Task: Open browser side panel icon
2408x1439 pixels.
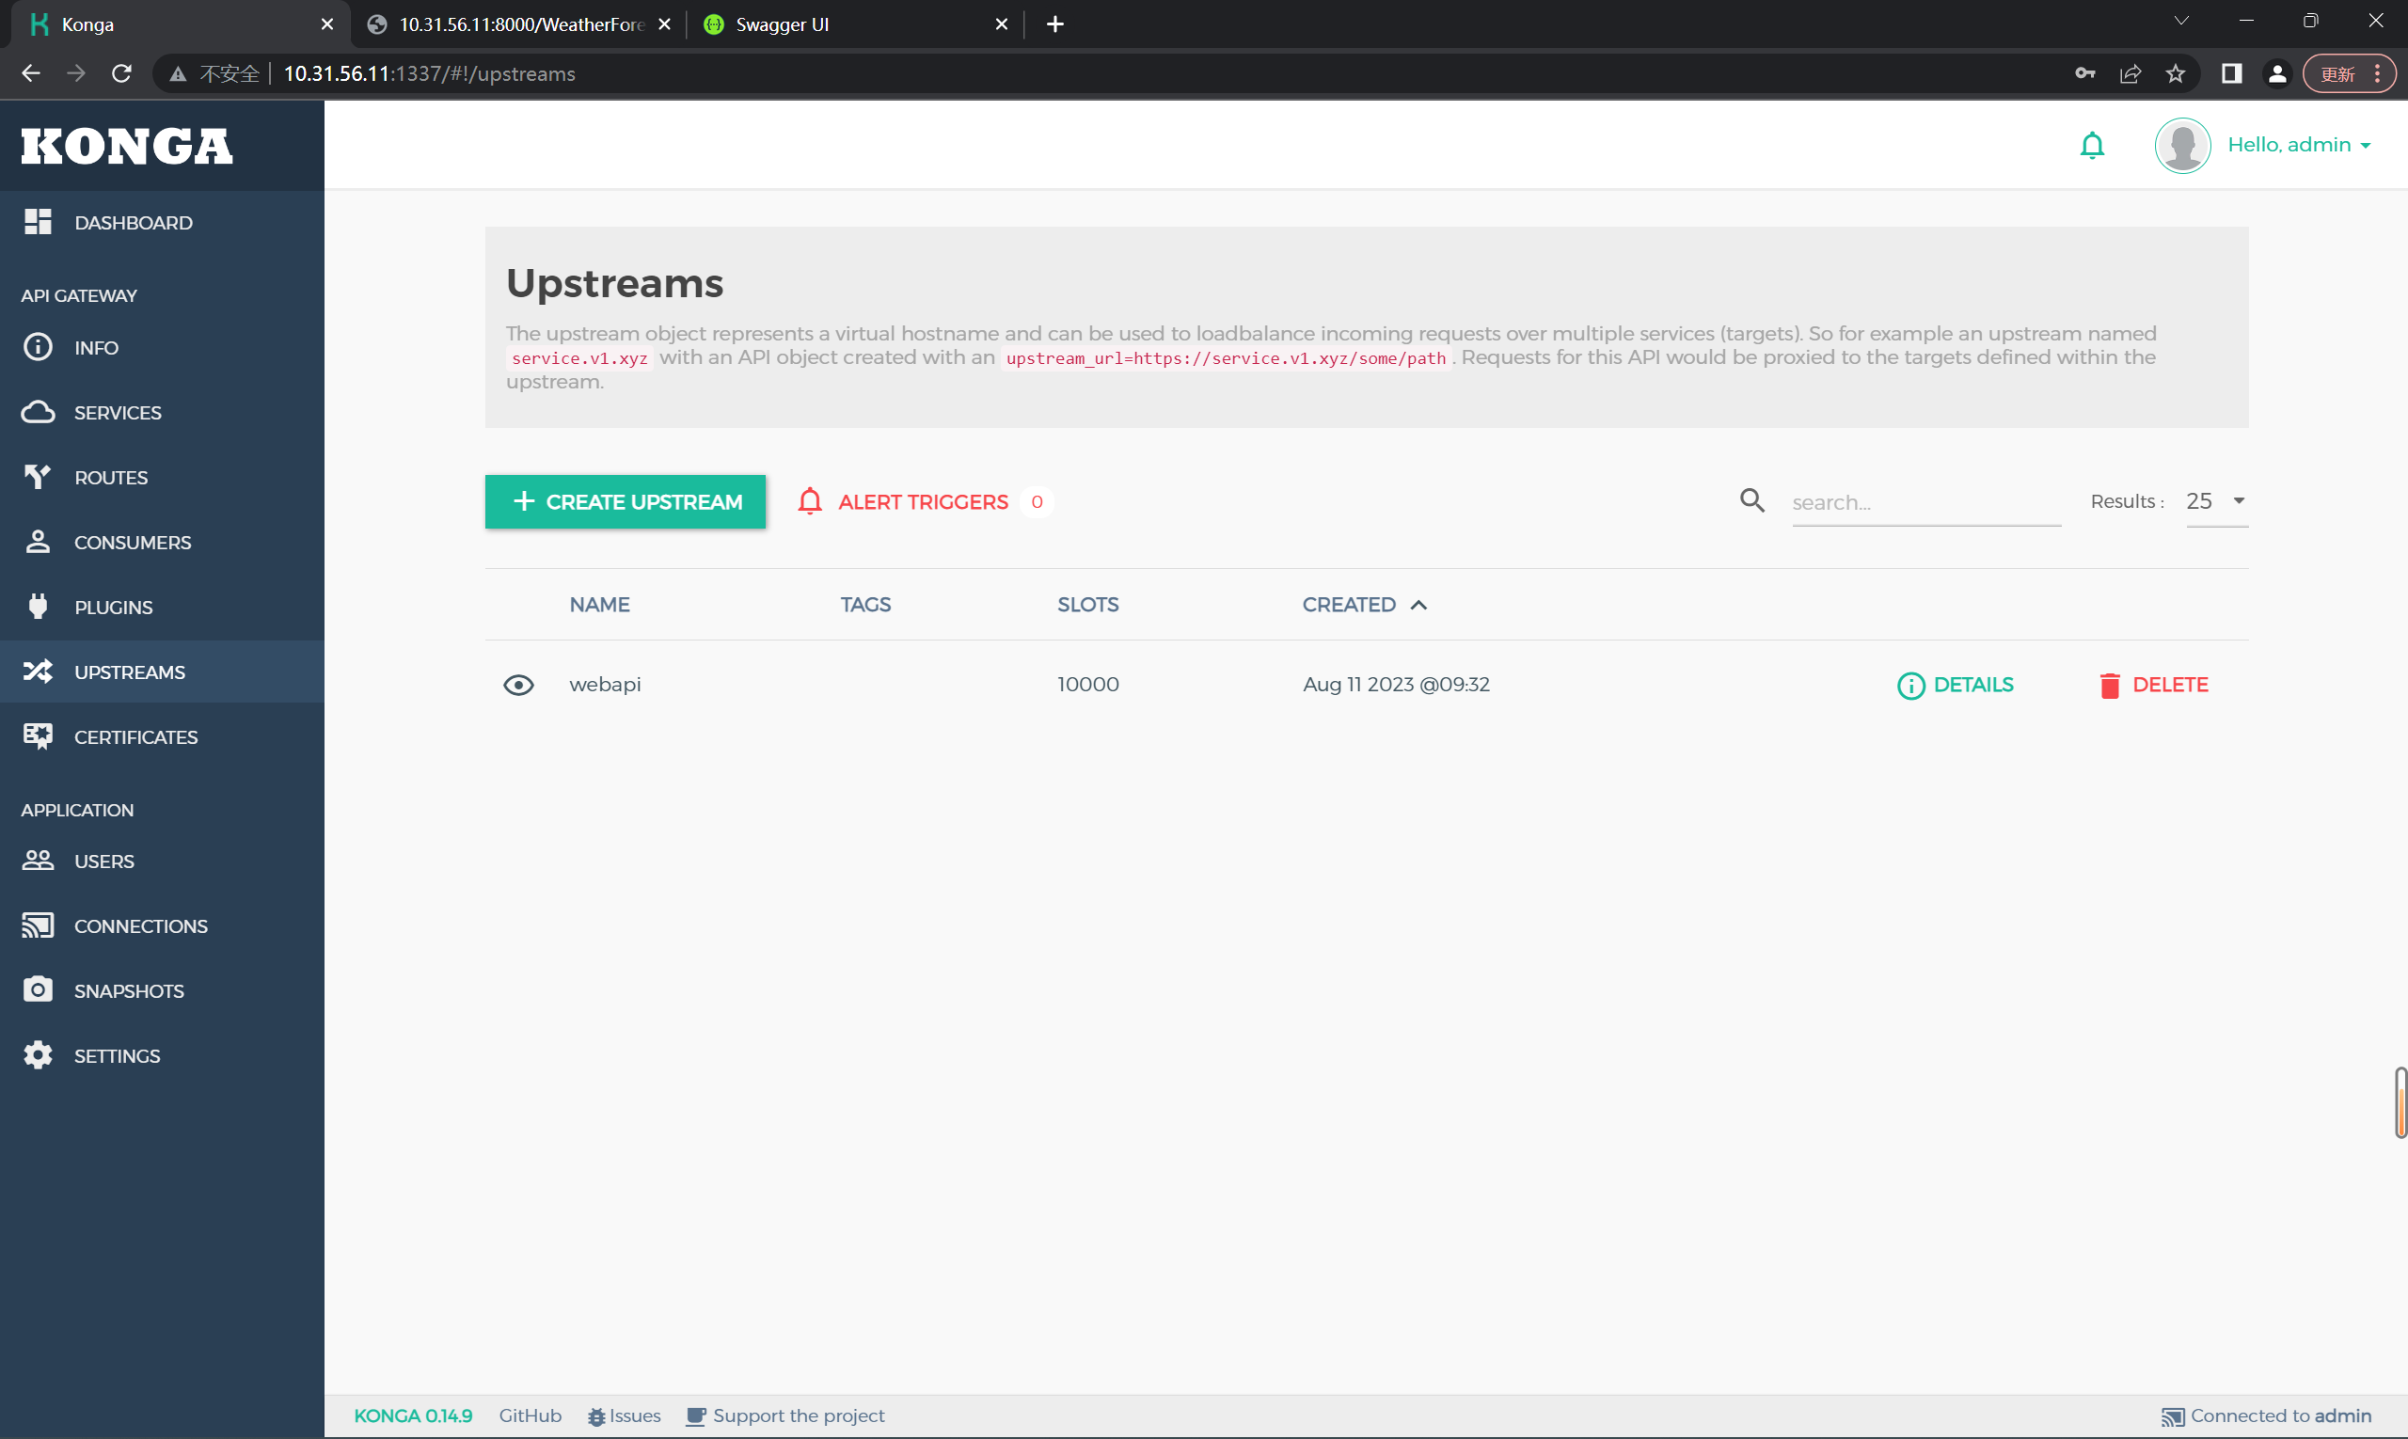Action: click(x=2231, y=73)
